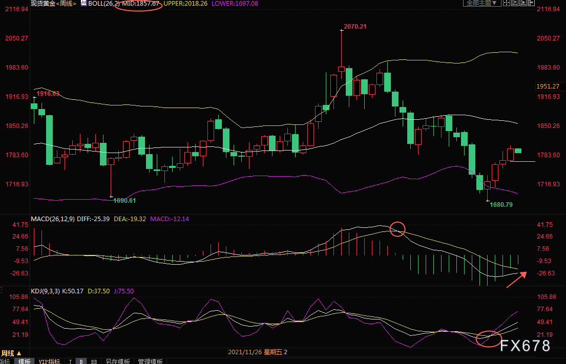The image size is (566, 364).
Task: Click the 另存模板 button
Action: tap(118, 361)
